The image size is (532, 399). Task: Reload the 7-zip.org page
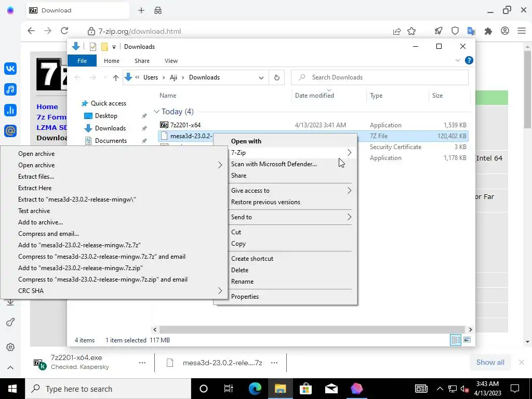pyautogui.click(x=64, y=31)
